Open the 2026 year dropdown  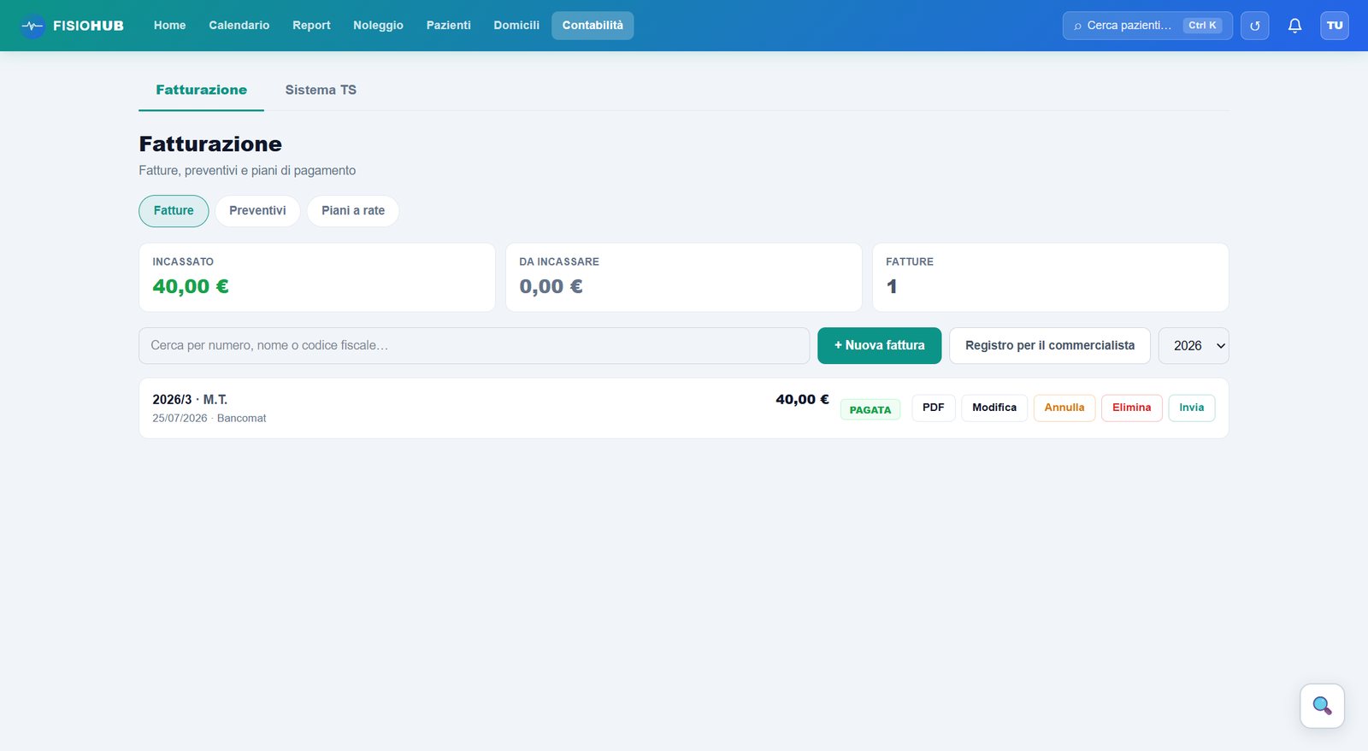[1194, 346]
